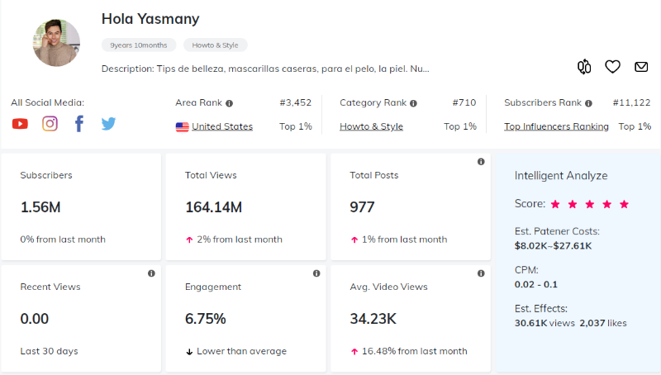The height and width of the screenshot is (375, 661).
Task: Click the envelope message icon
Action: 640,67
